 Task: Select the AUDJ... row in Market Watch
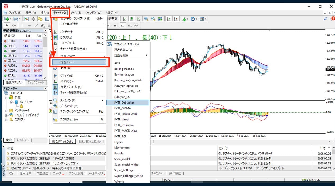point(23,66)
